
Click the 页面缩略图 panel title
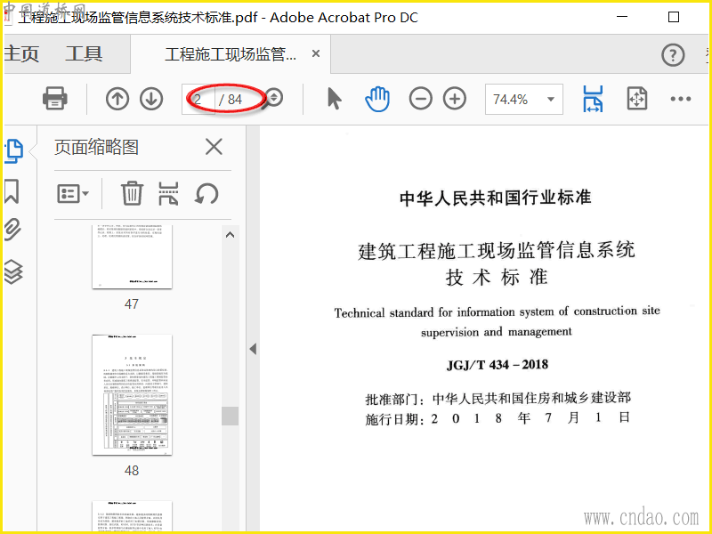(x=96, y=147)
